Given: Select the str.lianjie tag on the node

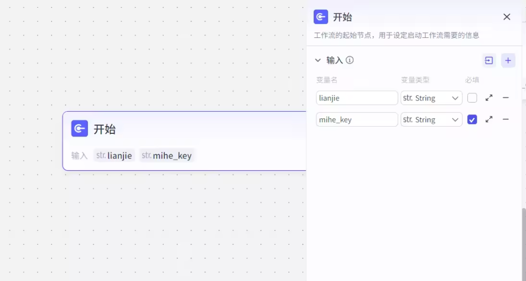Looking at the screenshot, I should point(114,155).
